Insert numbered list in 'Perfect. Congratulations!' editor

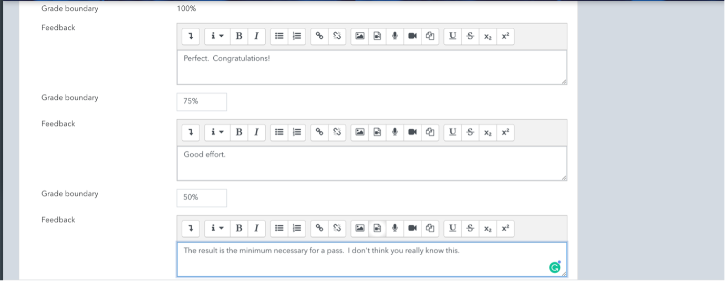pos(297,36)
